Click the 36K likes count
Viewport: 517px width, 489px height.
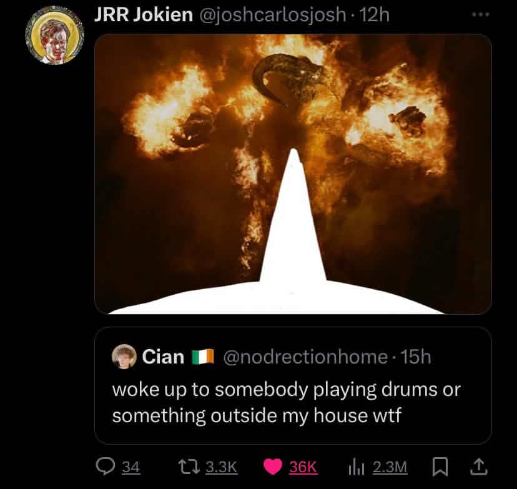[x=303, y=467]
